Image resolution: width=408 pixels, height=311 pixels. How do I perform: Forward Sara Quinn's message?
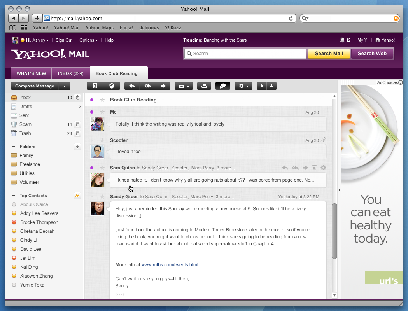(305, 168)
